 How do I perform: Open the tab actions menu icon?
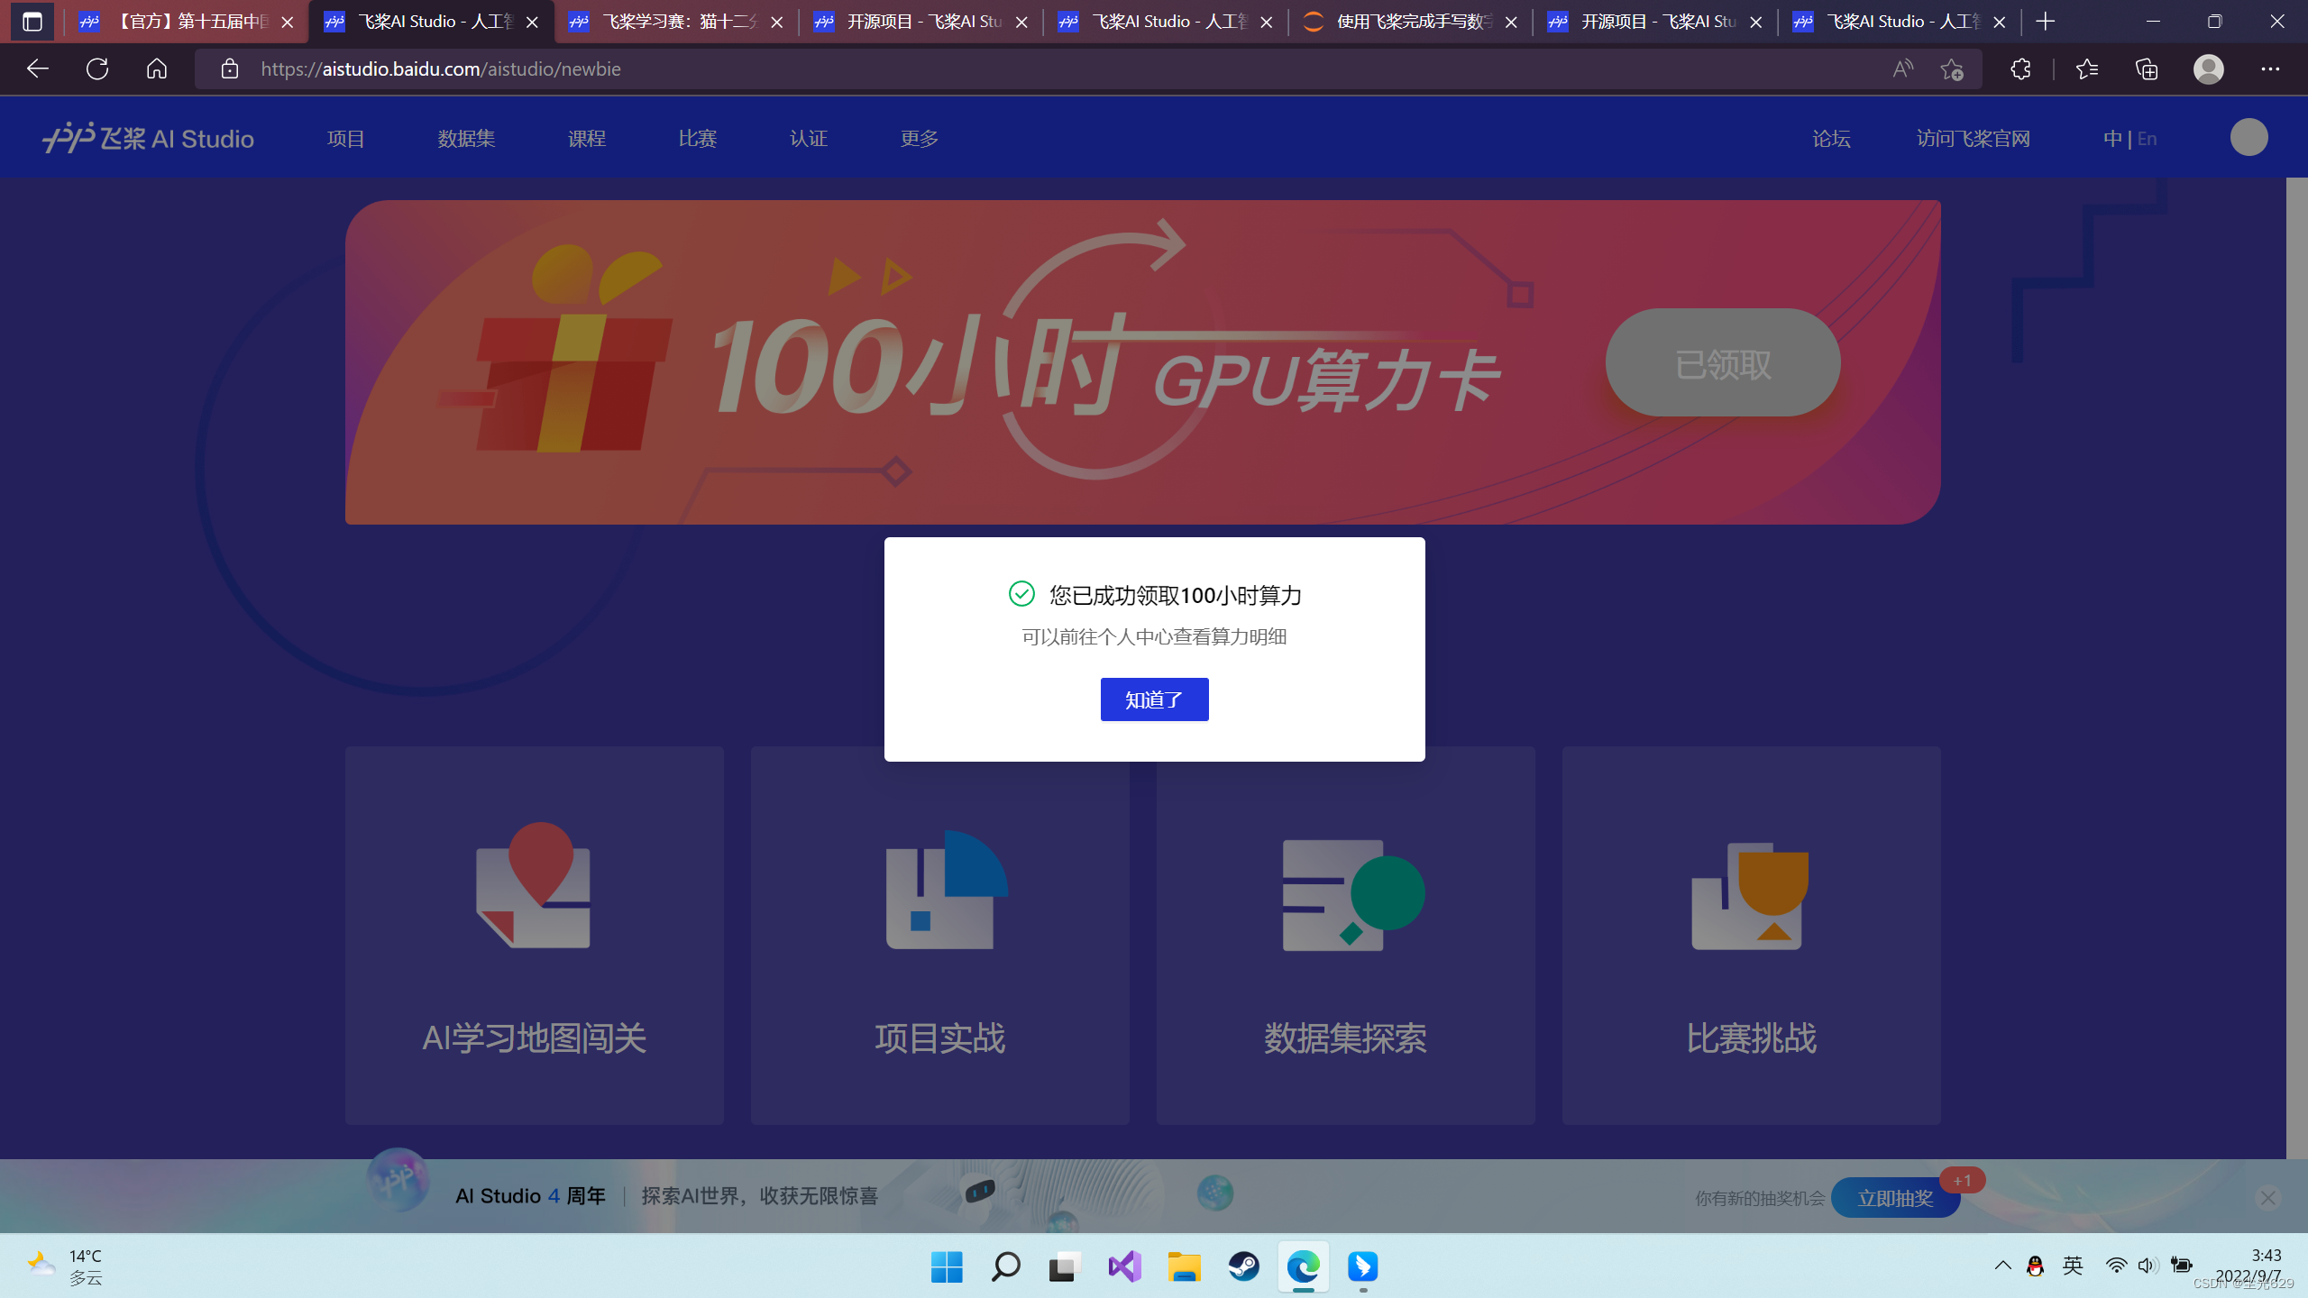[x=32, y=21]
